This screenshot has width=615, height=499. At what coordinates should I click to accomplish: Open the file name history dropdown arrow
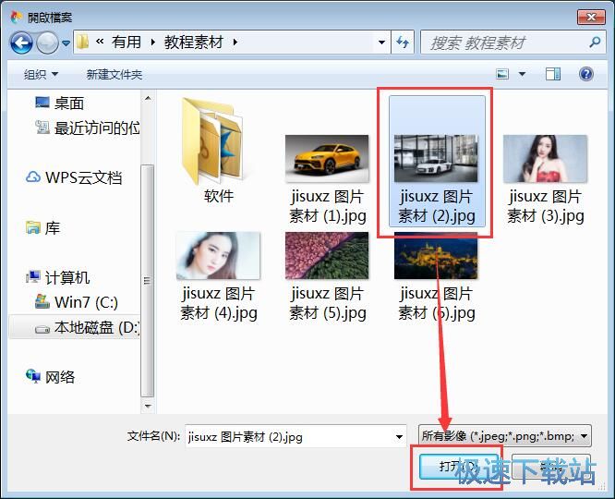(399, 436)
